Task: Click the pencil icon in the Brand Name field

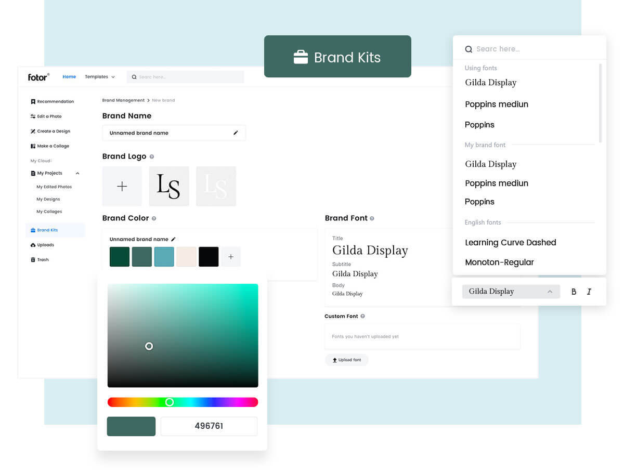Action: pyautogui.click(x=236, y=133)
